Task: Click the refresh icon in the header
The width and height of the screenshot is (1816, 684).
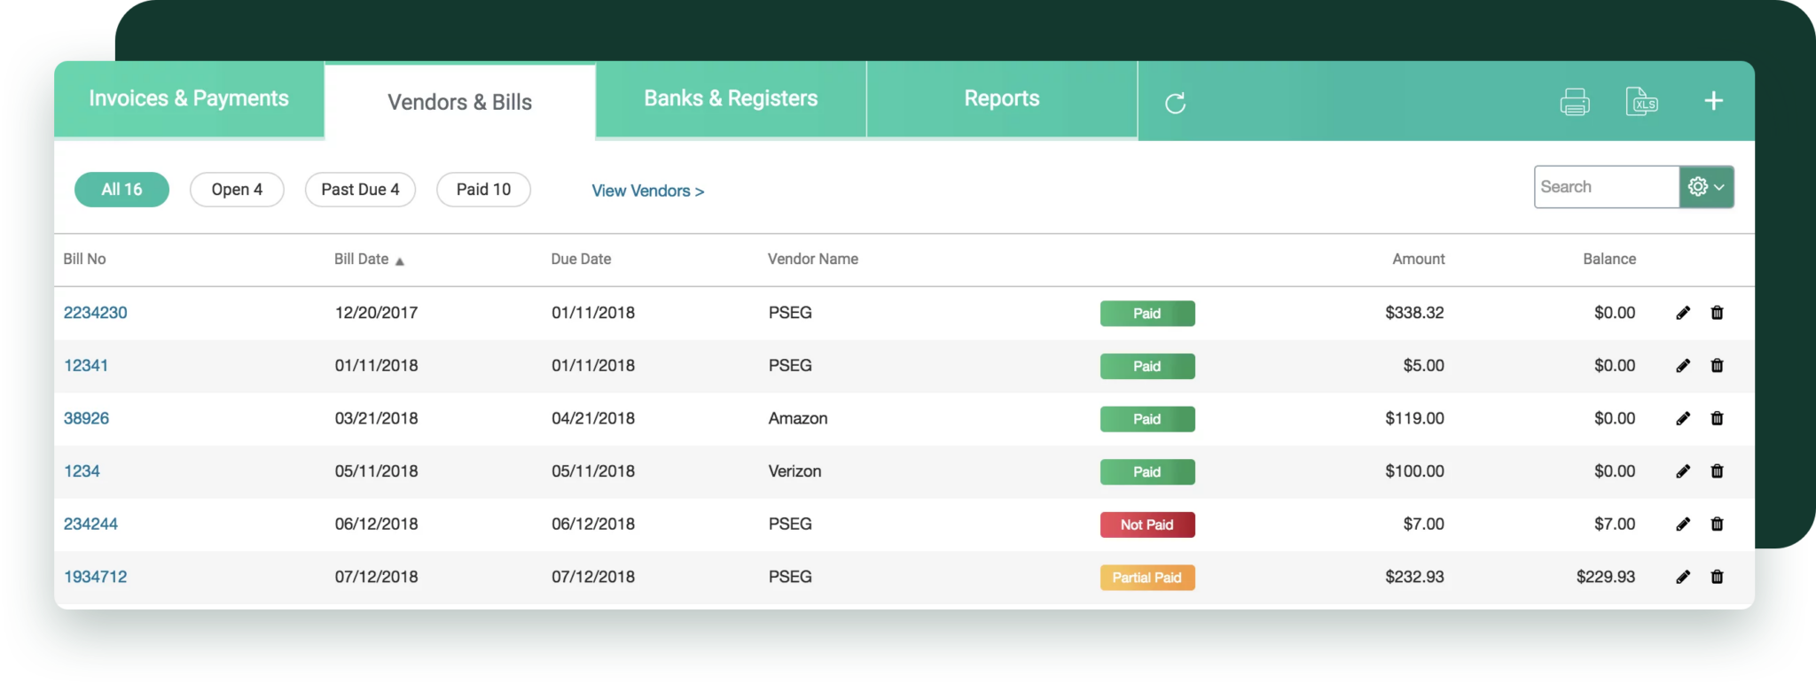Action: pyautogui.click(x=1175, y=104)
